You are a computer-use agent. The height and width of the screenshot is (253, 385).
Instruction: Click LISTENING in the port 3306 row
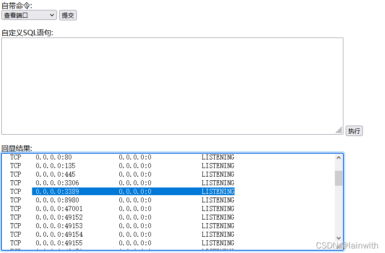pos(218,183)
